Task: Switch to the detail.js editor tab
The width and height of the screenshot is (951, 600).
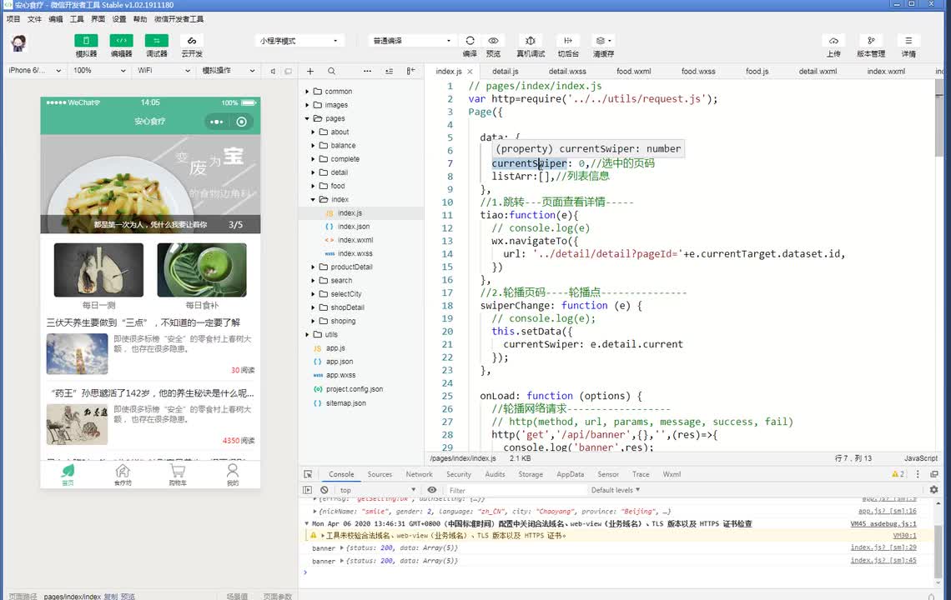Action: point(505,72)
